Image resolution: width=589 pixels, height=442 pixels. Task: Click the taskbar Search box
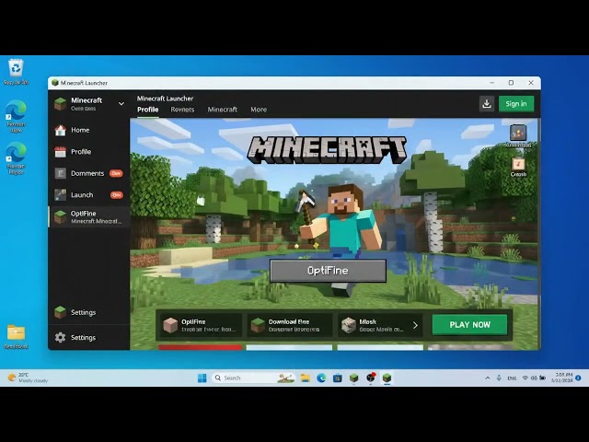point(253,378)
